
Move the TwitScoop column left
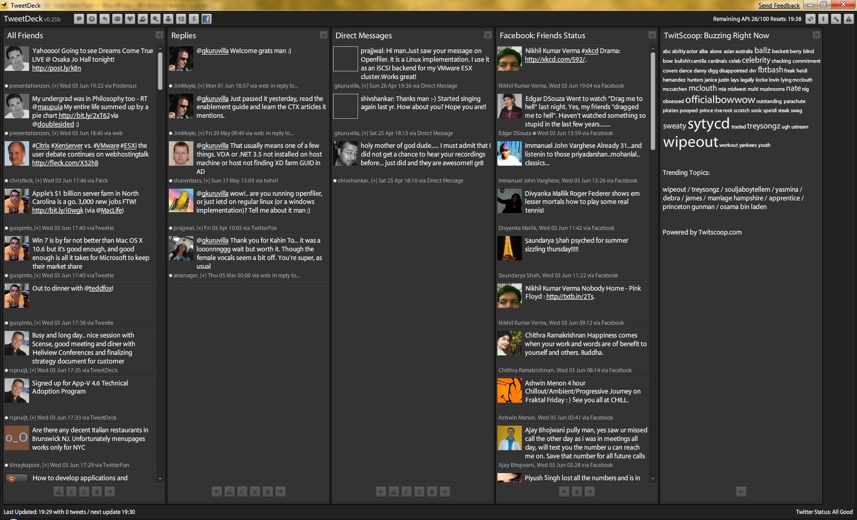(741, 491)
